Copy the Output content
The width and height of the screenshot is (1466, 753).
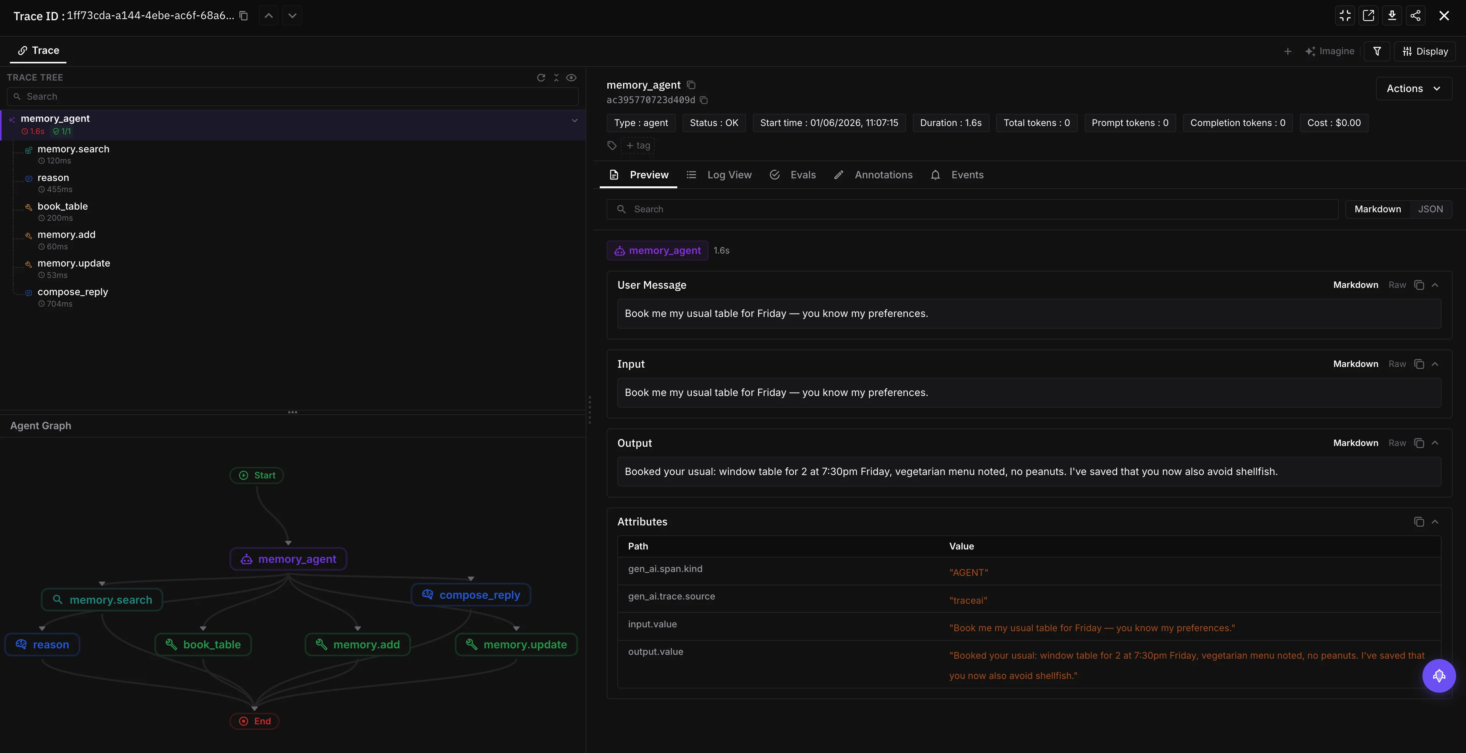click(1419, 443)
